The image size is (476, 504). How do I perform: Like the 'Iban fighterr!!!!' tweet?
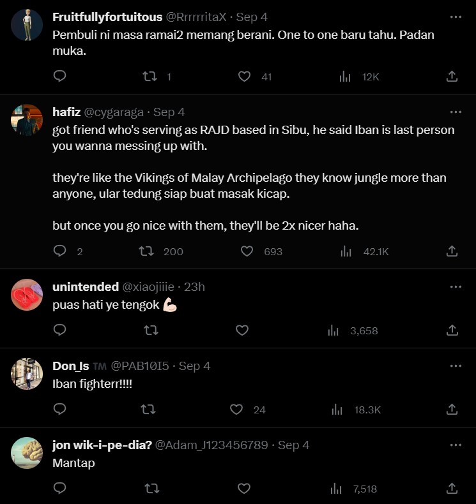point(236,410)
